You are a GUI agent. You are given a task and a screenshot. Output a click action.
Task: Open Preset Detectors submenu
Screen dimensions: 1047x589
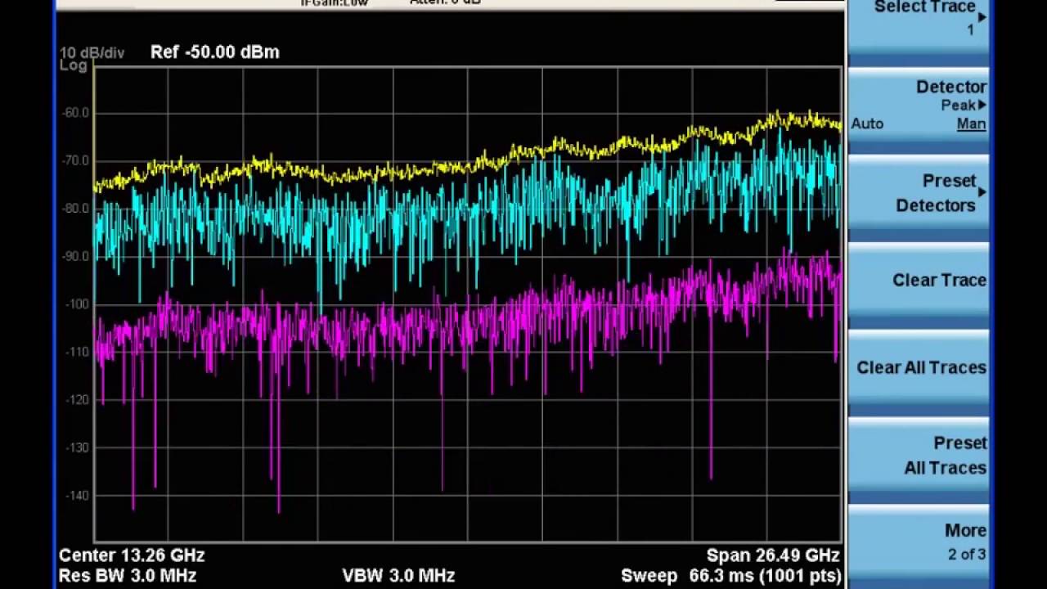(x=918, y=193)
